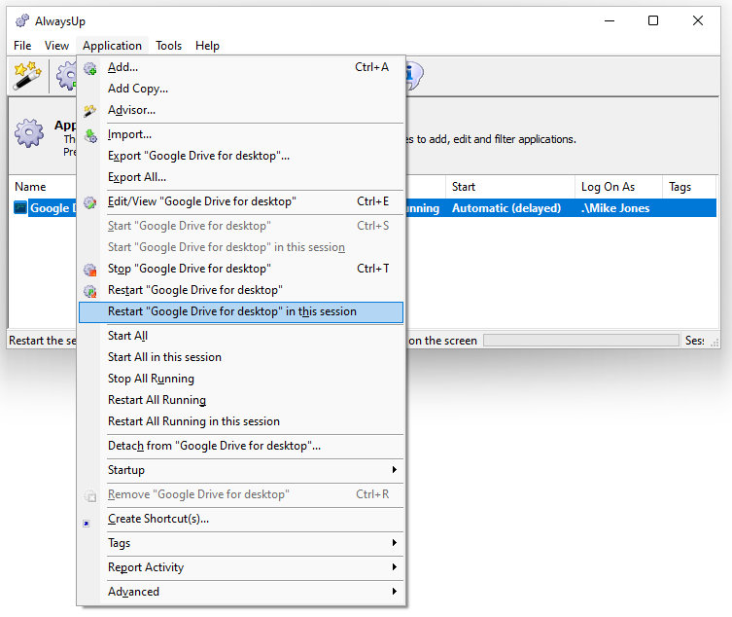Viewport: 732px width, 617px height.
Task: Click the Log On As column header
Action: click(617, 187)
